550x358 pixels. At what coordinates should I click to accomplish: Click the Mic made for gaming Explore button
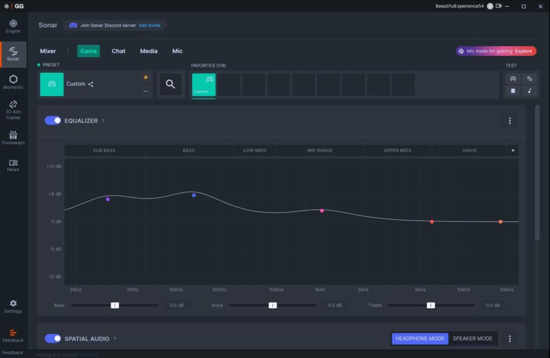(x=523, y=51)
